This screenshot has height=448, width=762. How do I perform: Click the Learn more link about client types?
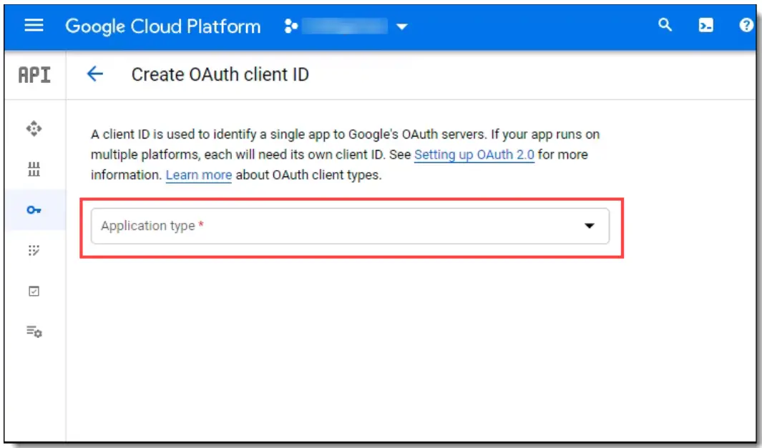coord(198,174)
